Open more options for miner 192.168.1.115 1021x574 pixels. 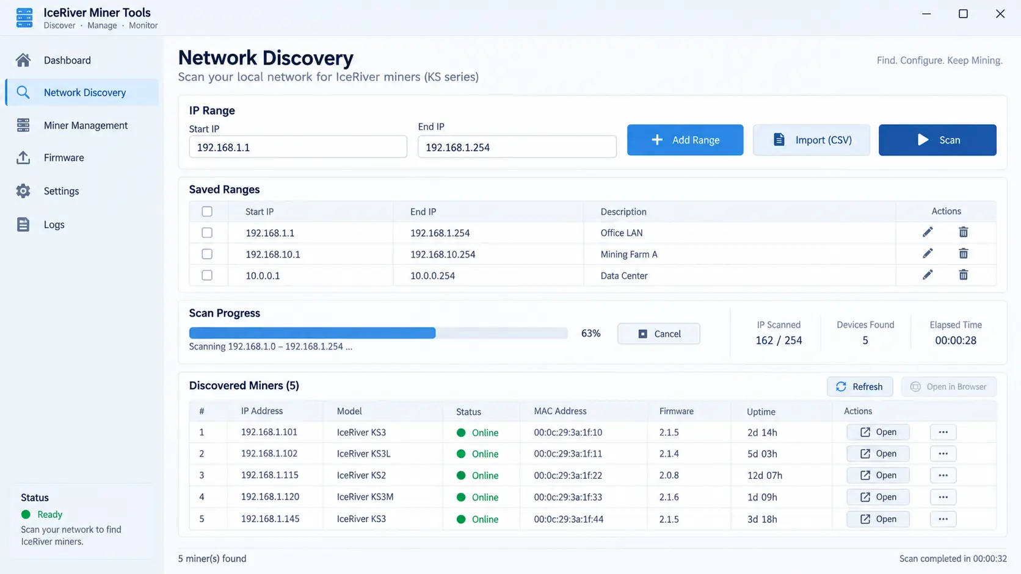point(943,475)
